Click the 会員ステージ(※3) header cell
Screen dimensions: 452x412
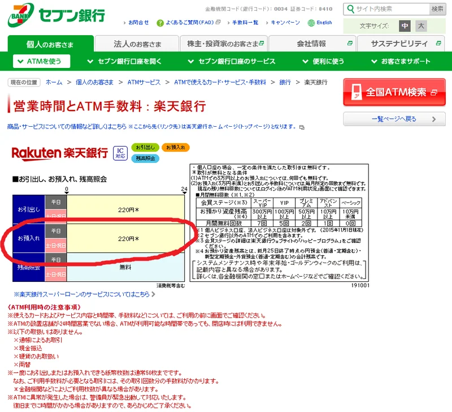point(224,203)
